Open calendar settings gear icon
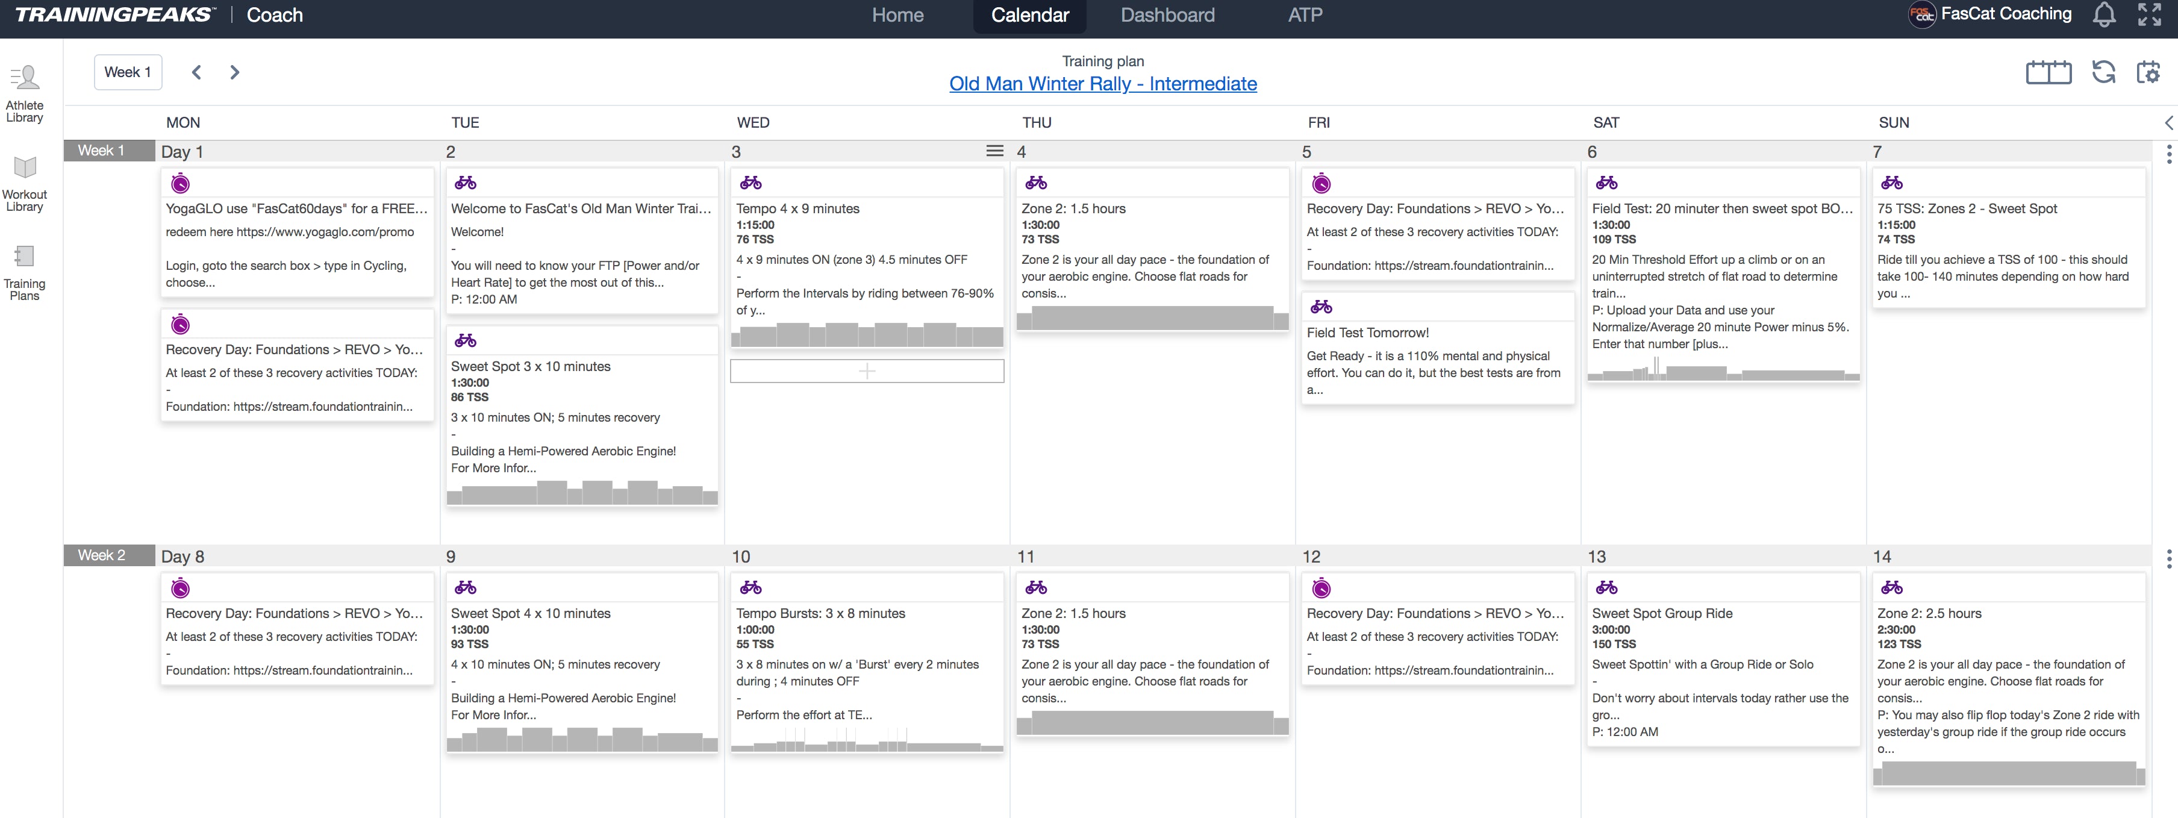Viewport: 2178px width, 818px height. coord(2147,72)
